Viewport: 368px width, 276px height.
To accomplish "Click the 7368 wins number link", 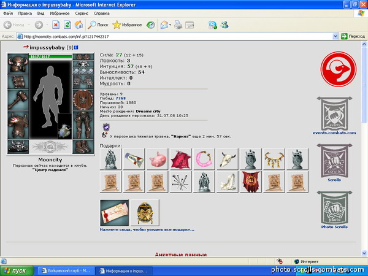I will click(120, 98).
